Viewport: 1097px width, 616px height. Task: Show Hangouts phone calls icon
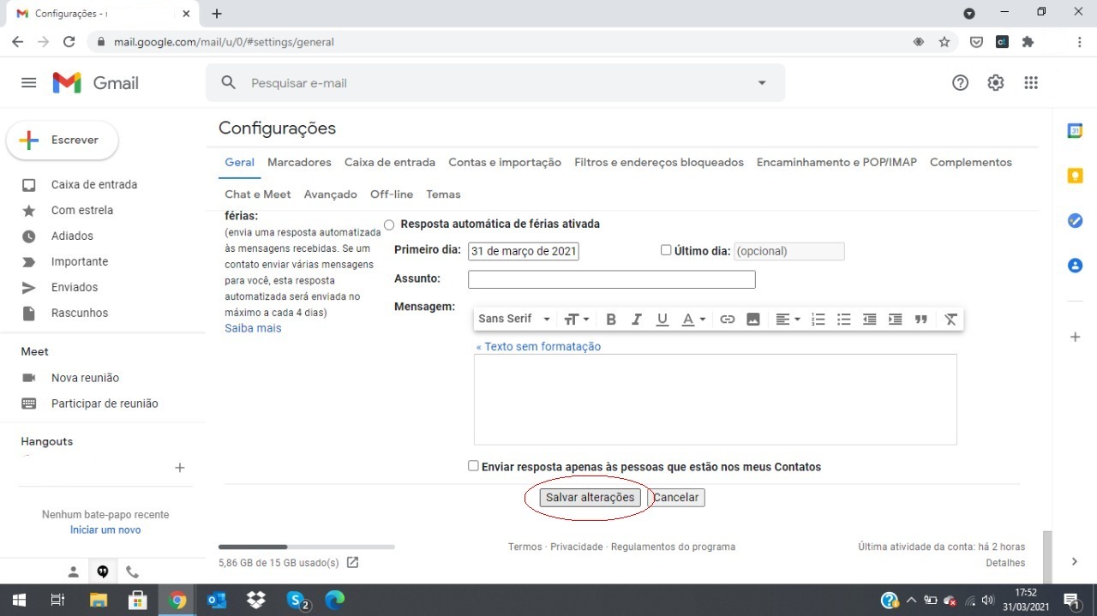(132, 571)
